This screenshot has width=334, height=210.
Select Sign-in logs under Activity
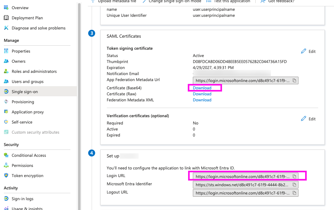coord(23,199)
